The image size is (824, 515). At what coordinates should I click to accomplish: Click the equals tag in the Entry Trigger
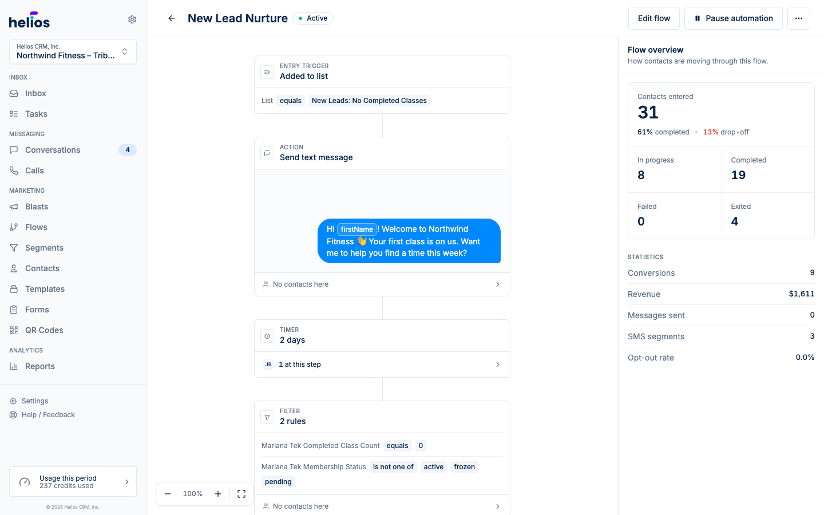291,101
